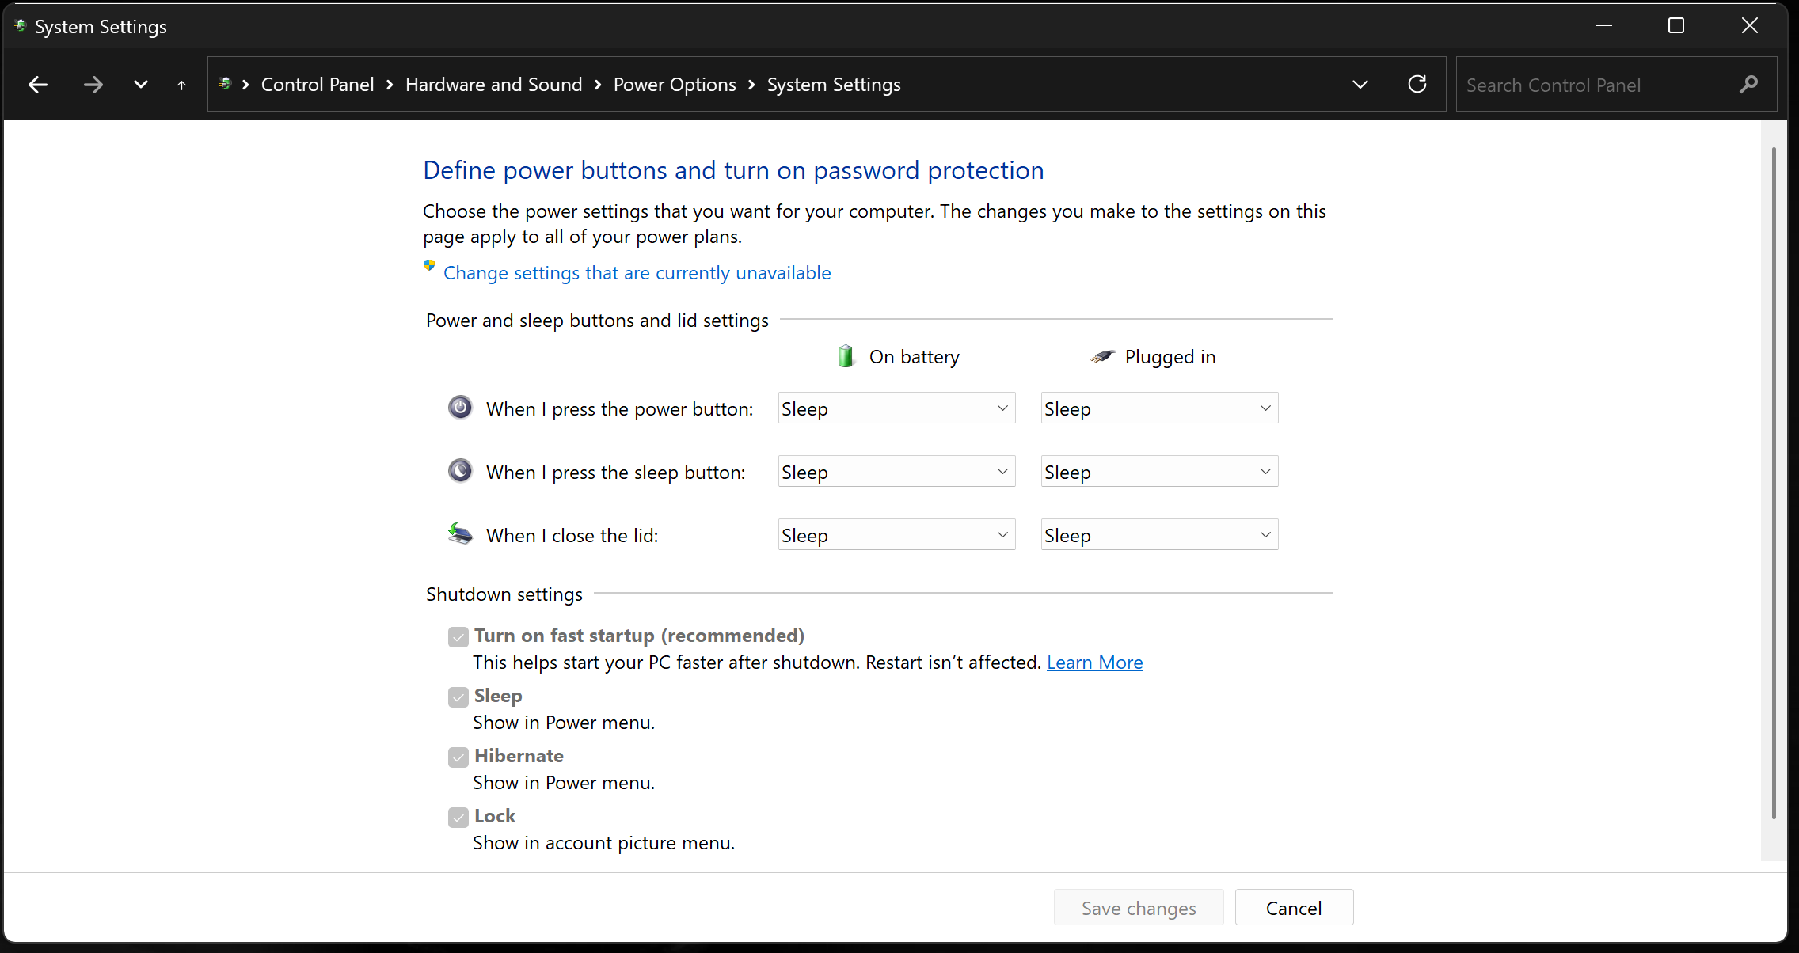Open close lid Plugged in dropdown
Viewport: 1799px width, 953px height.
1159,535
